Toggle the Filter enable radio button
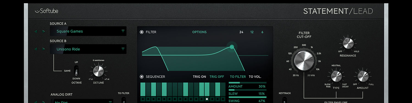Screen dimensions: 412x103 pos(142,32)
